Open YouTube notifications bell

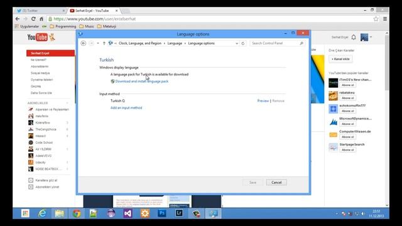click(x=354, y=38)
